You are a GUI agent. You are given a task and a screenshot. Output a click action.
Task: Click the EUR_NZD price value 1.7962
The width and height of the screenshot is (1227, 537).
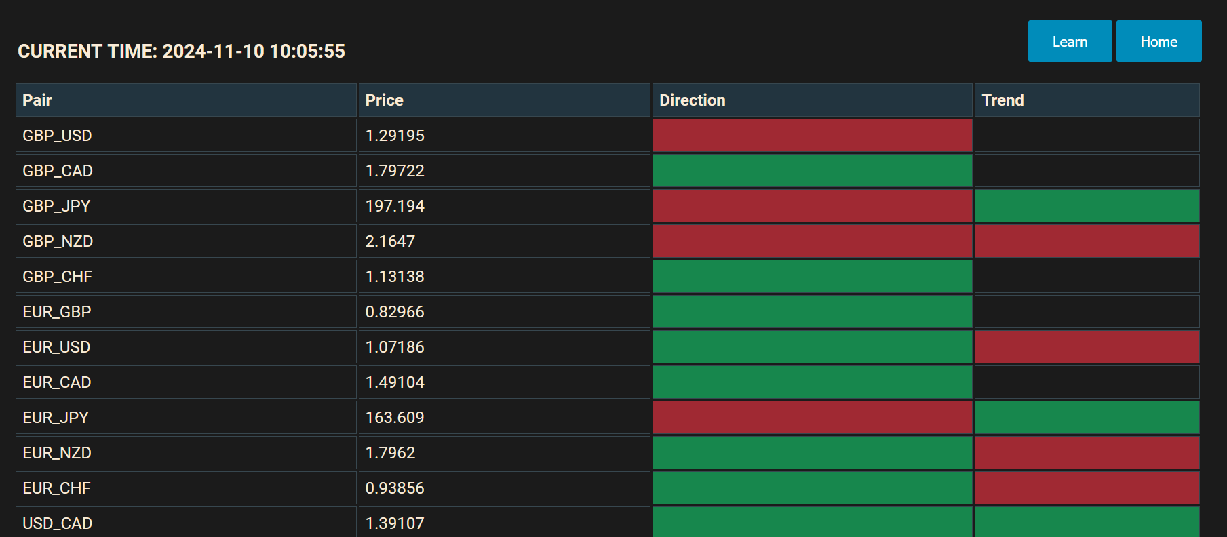coord(390,453)
